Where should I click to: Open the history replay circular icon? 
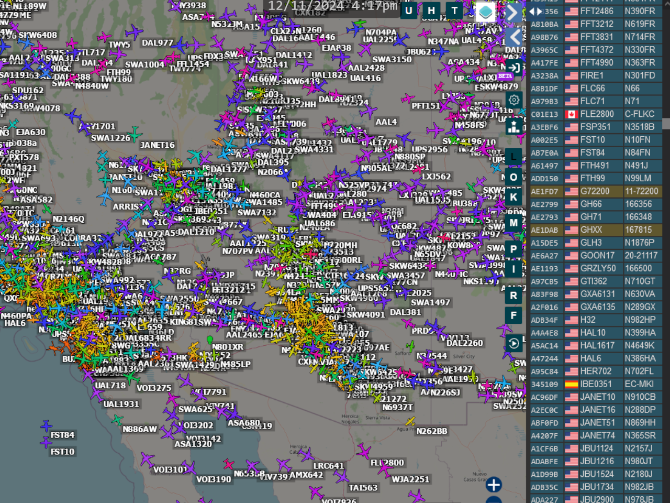[x=514, y=343]
